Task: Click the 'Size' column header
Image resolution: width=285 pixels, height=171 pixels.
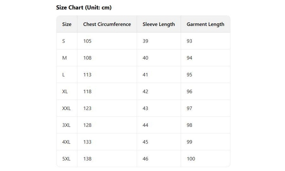Action: tap(67, 24)
